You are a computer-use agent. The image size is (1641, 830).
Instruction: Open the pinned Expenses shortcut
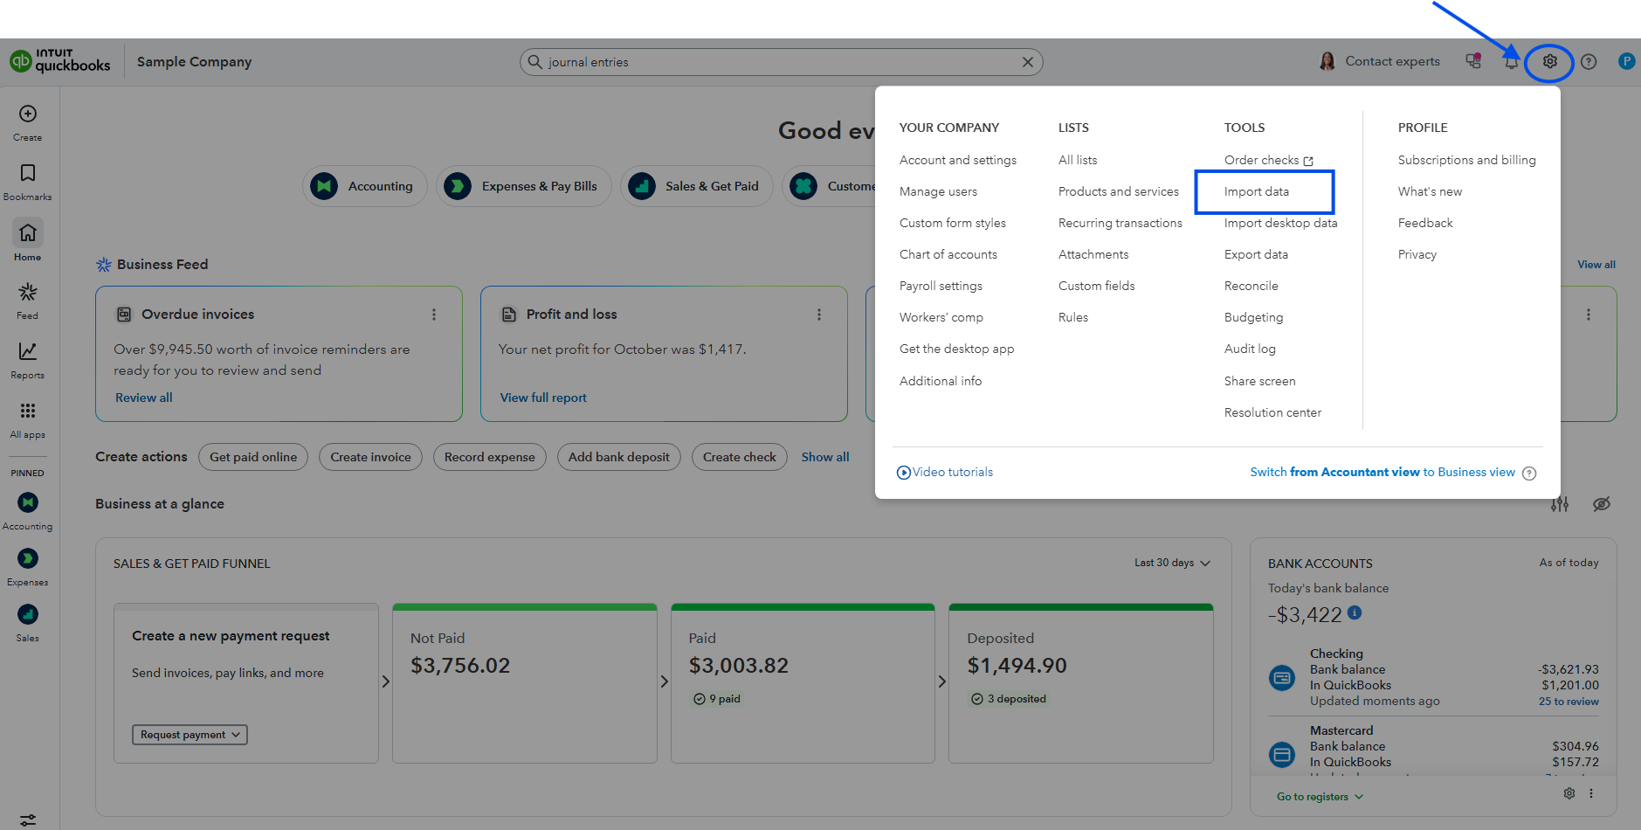tap(27, 558)
